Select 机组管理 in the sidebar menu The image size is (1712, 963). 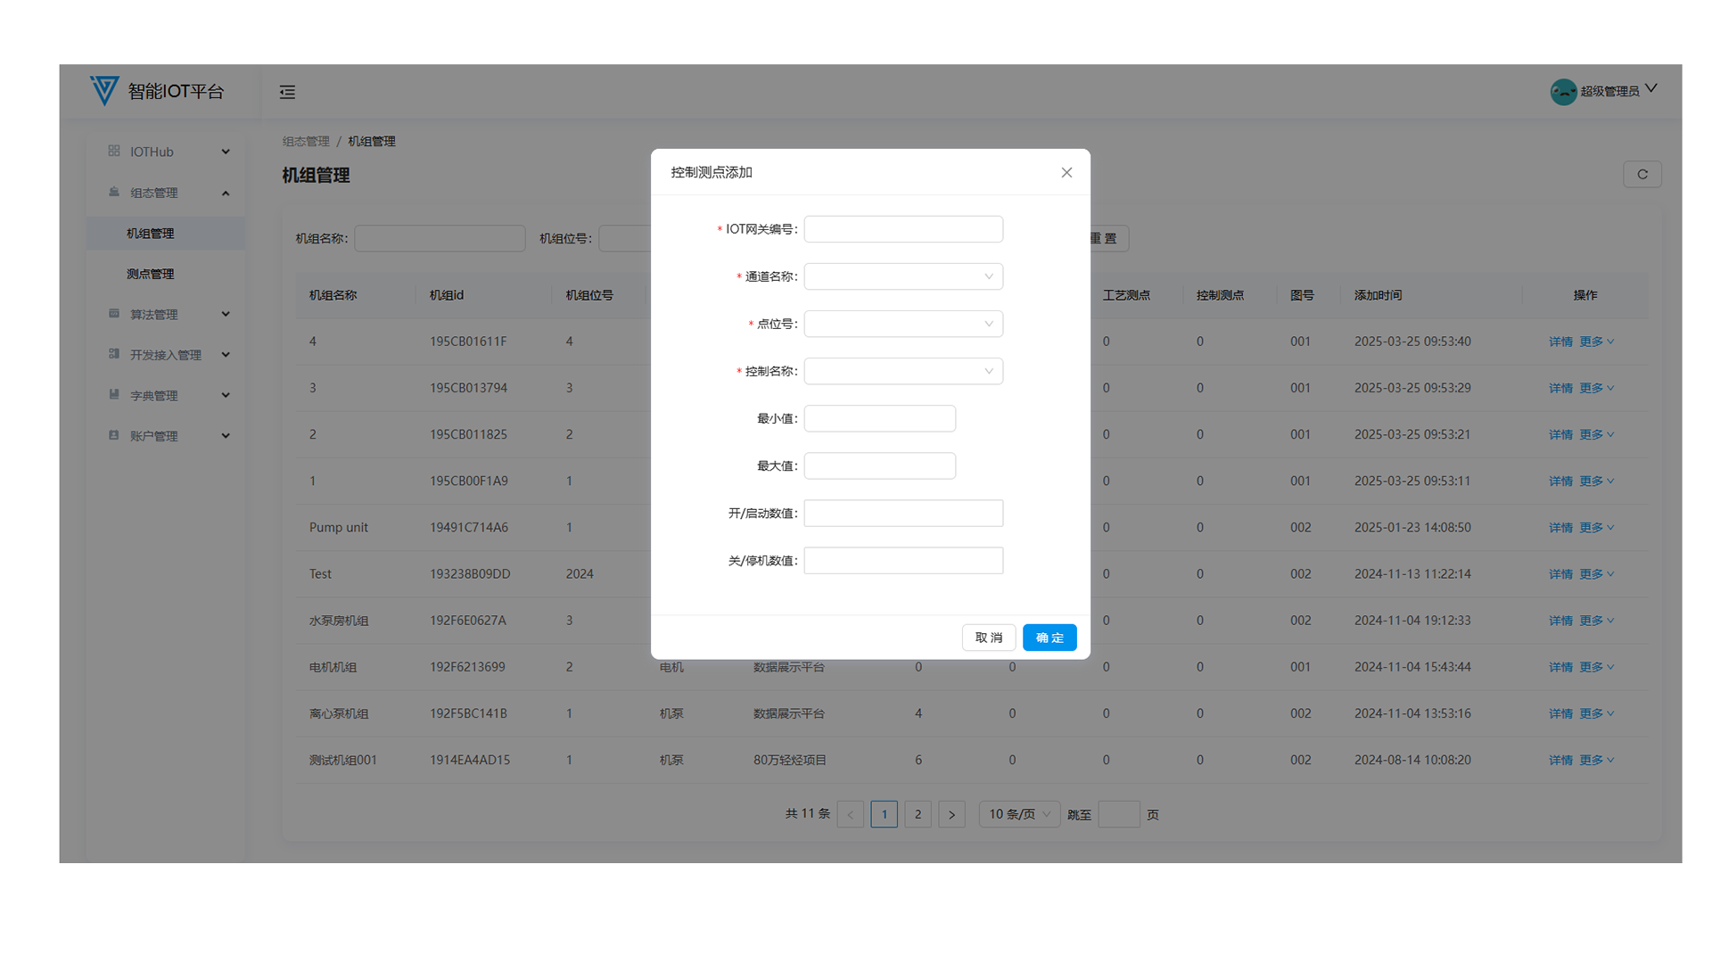click(150, 234)
